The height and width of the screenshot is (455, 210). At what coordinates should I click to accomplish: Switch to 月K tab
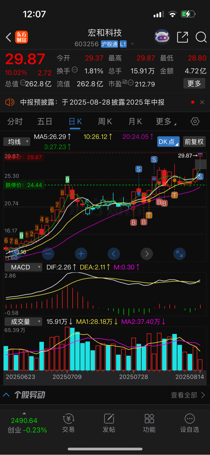(x=135, y=121)
